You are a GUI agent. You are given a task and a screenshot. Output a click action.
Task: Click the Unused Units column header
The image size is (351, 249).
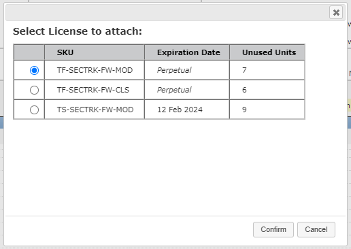click(x=267, y=52)
